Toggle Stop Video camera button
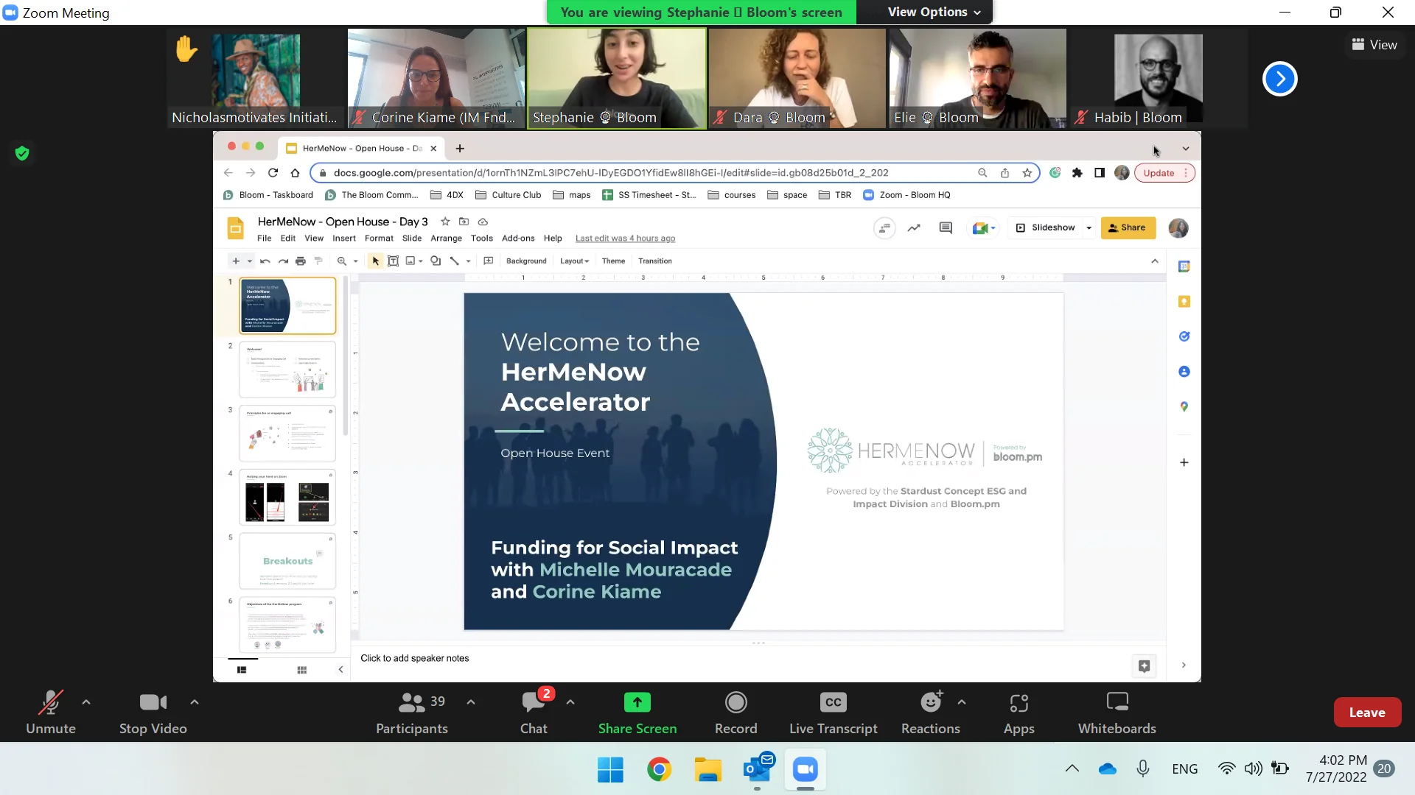The image size is (1415, 795). click(153, 702)
